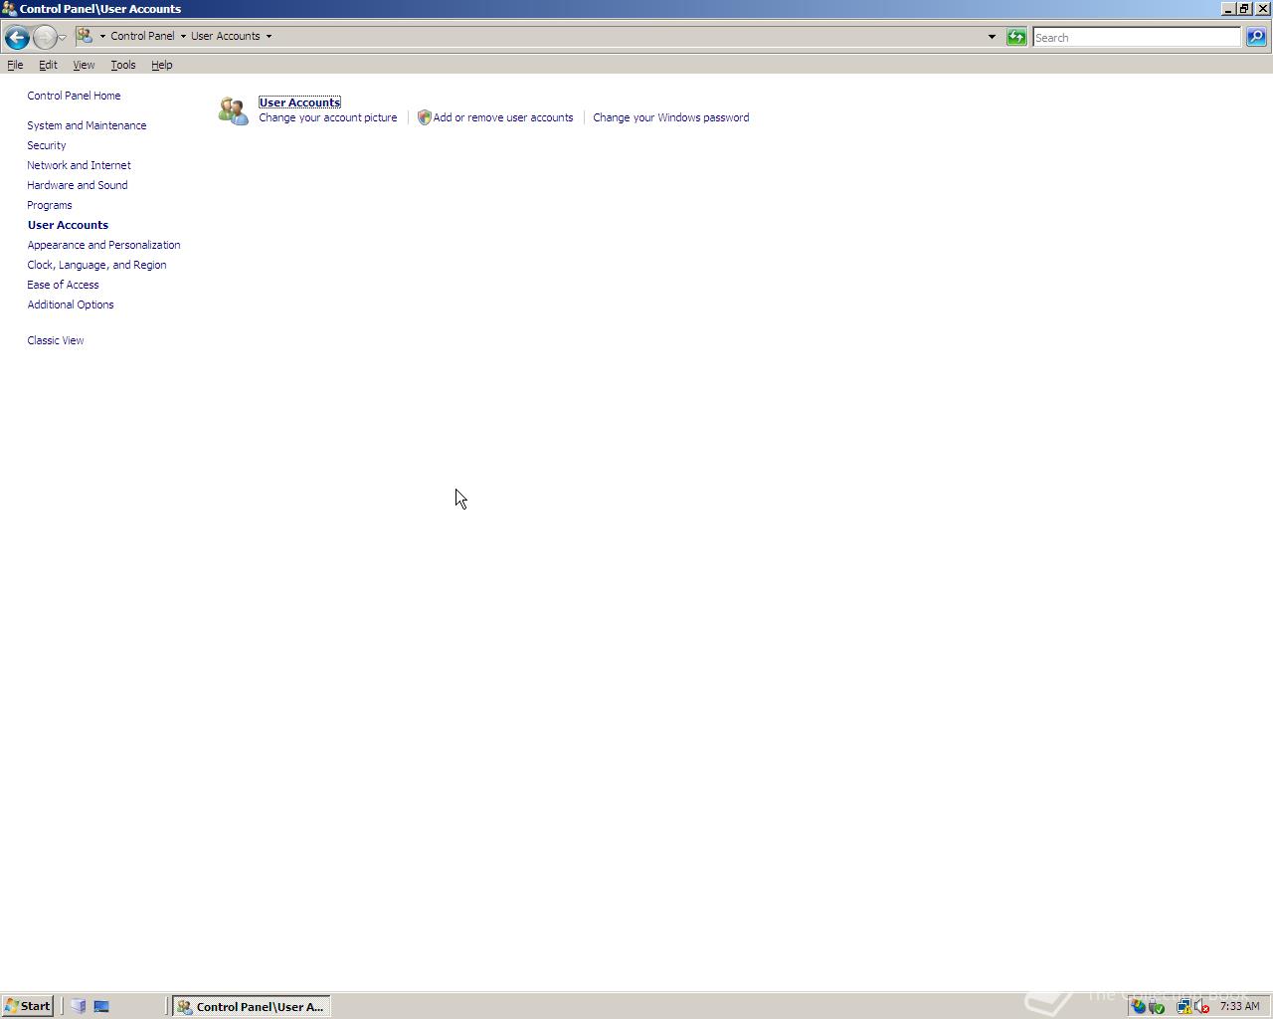This screenshot has height=1019, width=1273.
Task: Click the magnifier search button
Action: (x=1256, y=37)
